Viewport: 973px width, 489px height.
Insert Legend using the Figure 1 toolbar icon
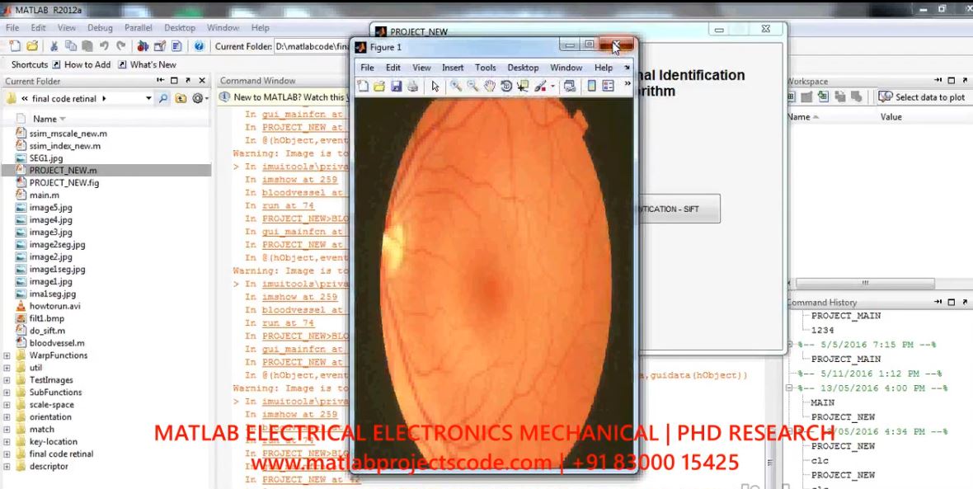[609, 87]
